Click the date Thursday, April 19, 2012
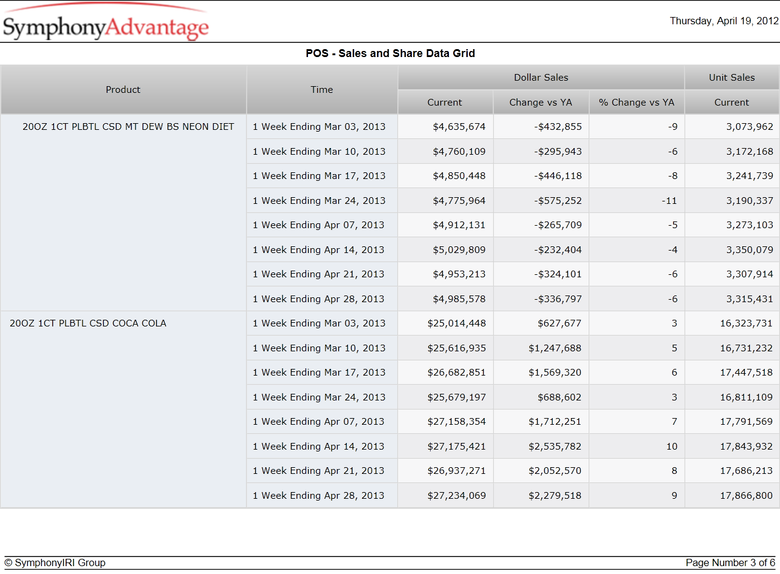This screenshot has width=780, height=574. coord(724,21)
